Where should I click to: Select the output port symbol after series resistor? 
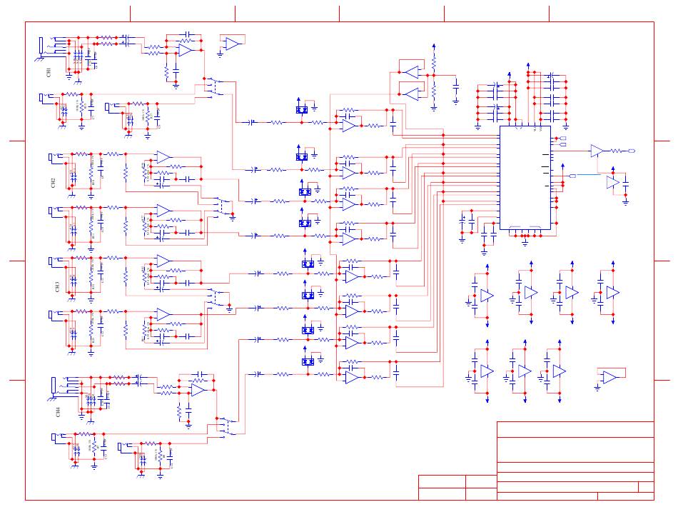pos(632,151)
